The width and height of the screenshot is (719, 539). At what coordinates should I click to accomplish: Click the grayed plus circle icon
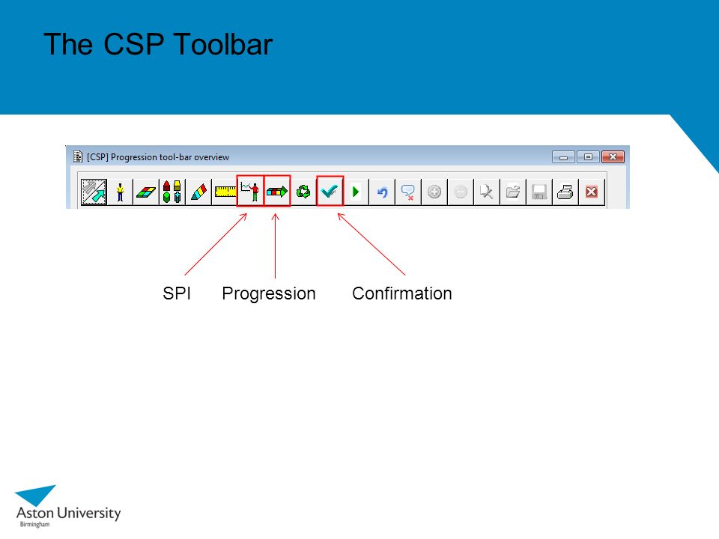tap(434, 192)
